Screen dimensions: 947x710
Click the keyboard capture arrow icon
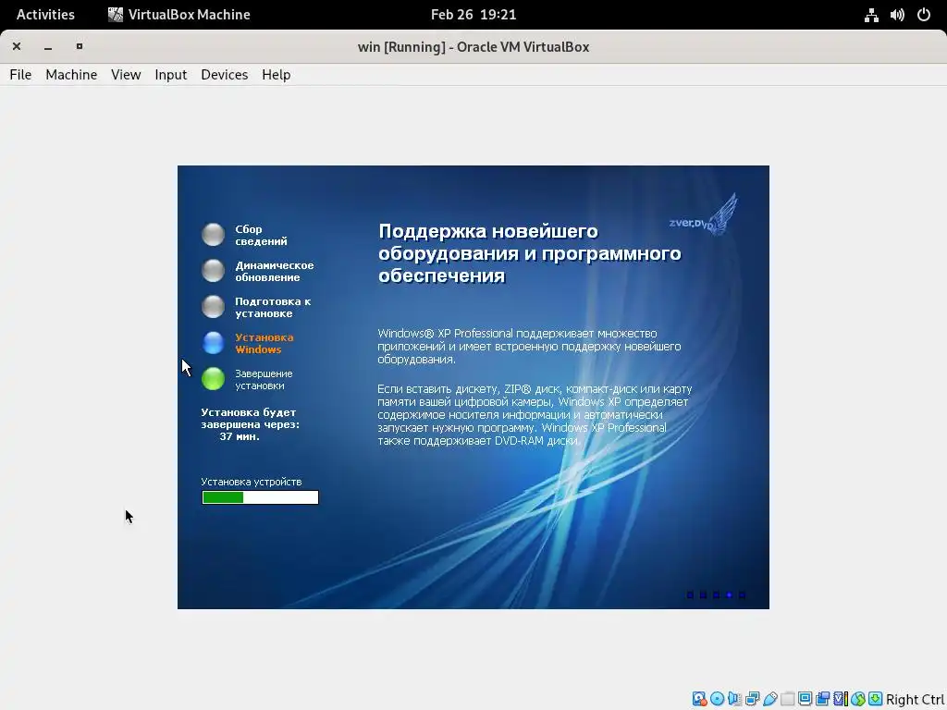coord(875,699)
